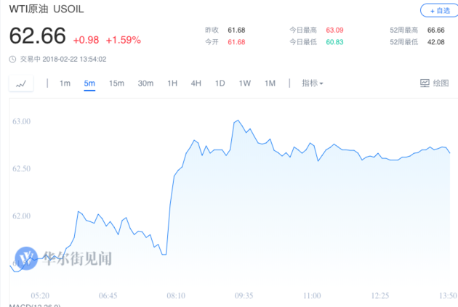
Task: Expand the 指标 indicators dropdown
Action: click(x=313, y=83)
